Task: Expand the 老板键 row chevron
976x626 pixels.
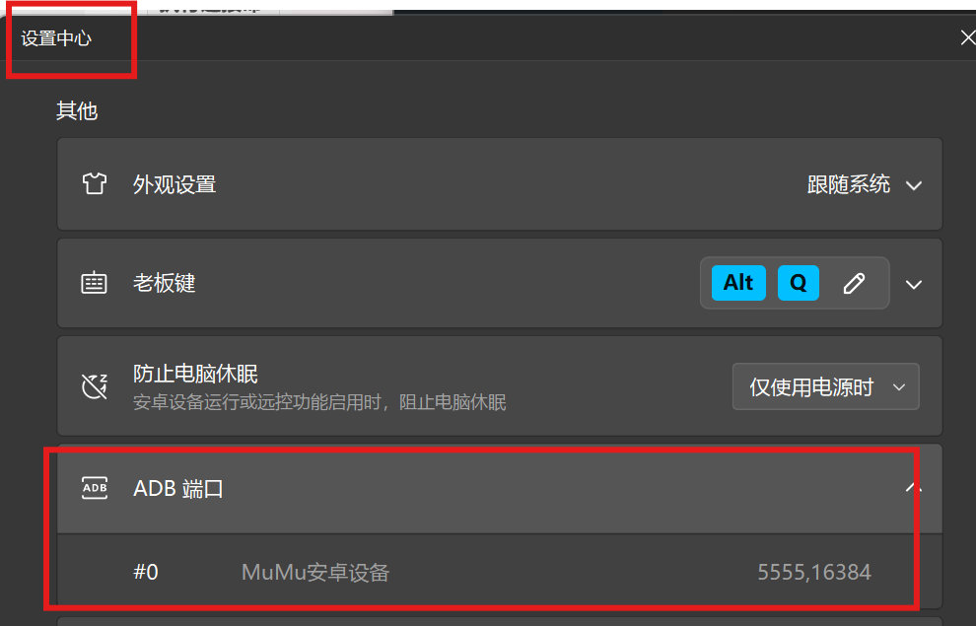Action: pos(914,284)
